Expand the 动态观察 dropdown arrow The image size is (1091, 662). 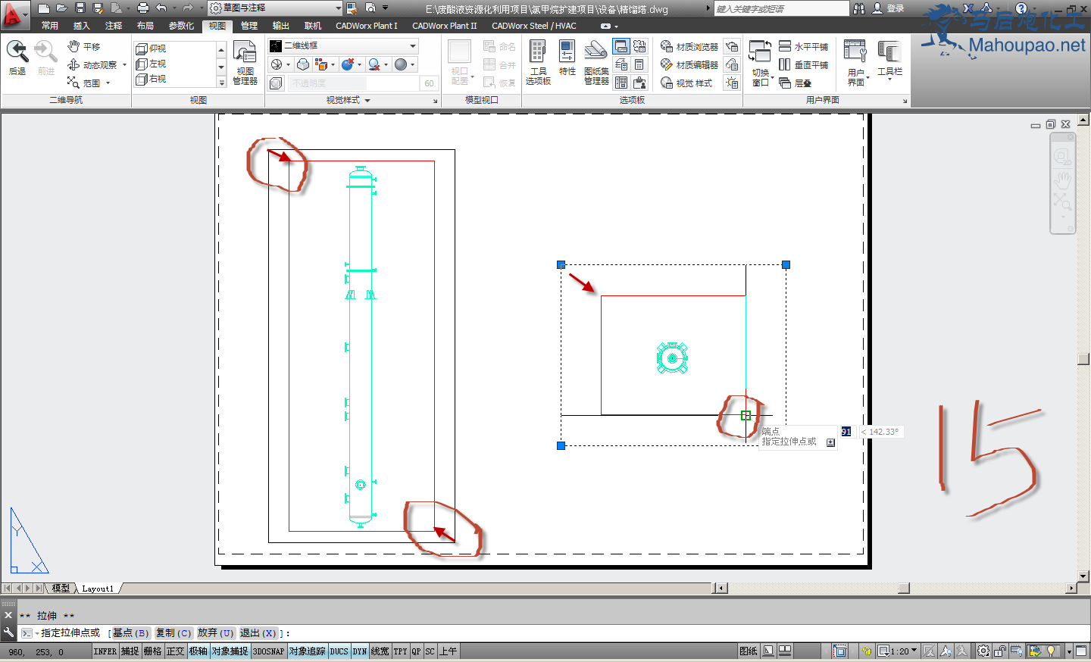(x=124, y=65)
